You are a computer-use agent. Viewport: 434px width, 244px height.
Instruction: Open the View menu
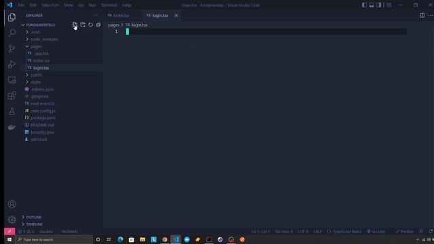pos(68,5)
